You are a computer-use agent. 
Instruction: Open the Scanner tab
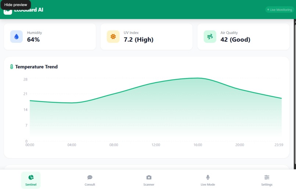(149, 180)
